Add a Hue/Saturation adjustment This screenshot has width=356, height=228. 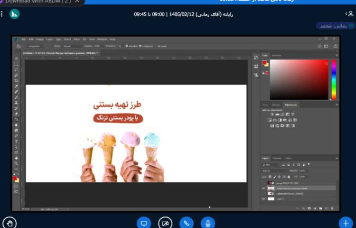(270, 120)
